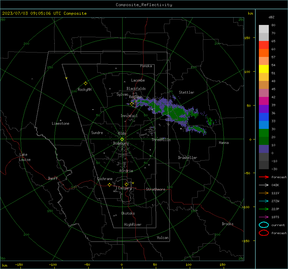The height and width of the screenshot is (269, 288).
Task: Click the red forecast ellipse legend icon
Action: 264,233
